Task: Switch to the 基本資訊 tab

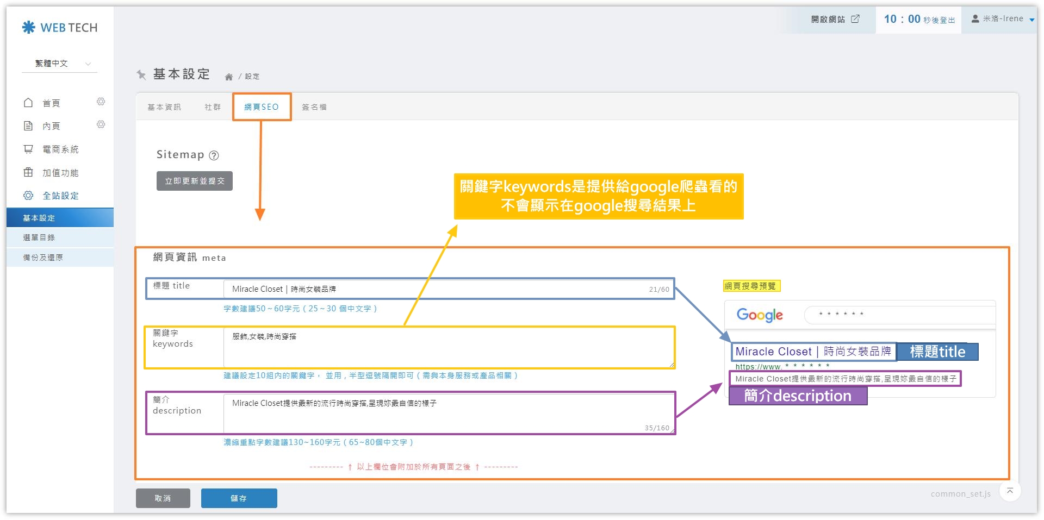Action: (164, 107)
